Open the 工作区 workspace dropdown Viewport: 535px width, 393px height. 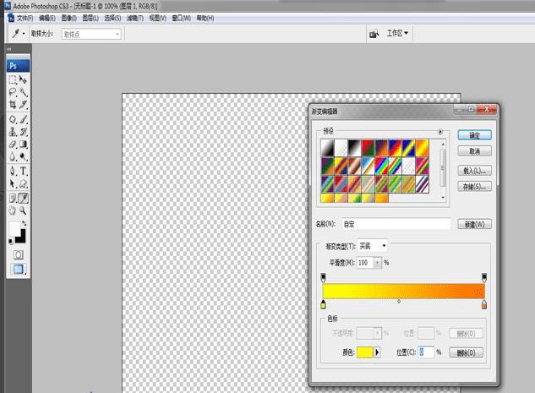[397, 34]
